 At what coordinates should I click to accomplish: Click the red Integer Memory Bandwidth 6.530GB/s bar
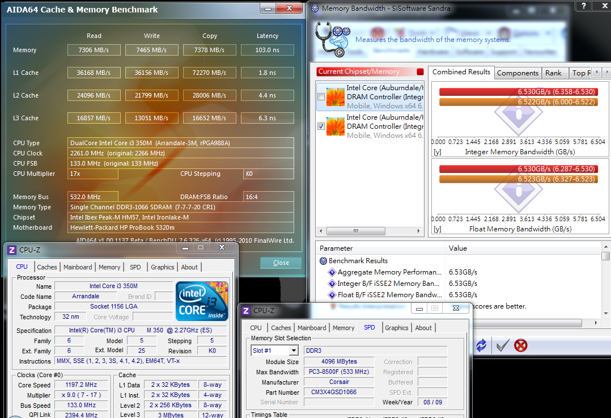click(518, 92)
